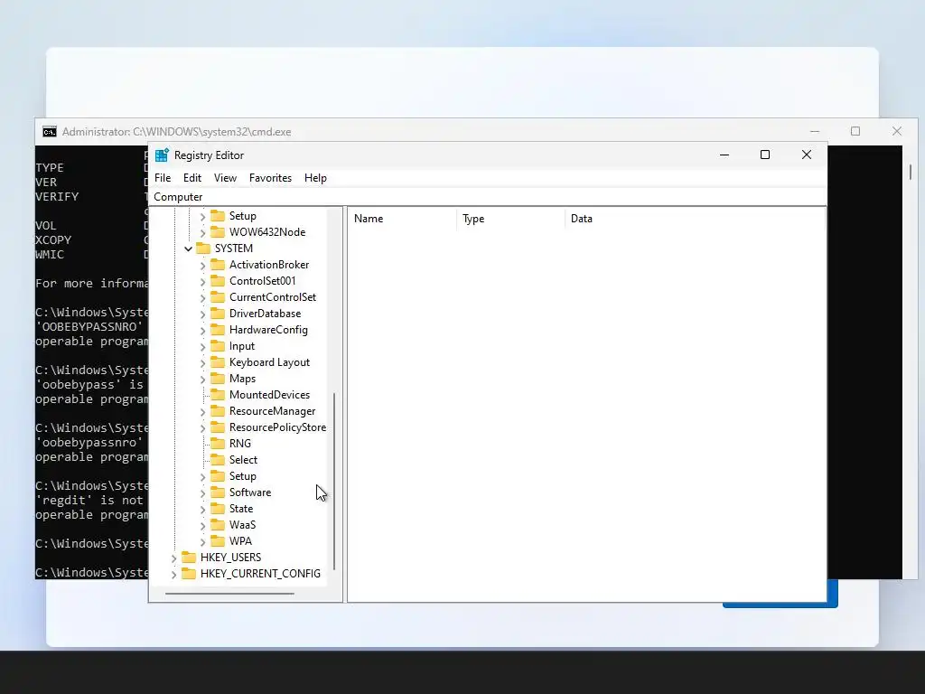Expand the WOW6432Node key
Image resolution: width=925 pixels, height=694 pixels.
tap(202, 232)
